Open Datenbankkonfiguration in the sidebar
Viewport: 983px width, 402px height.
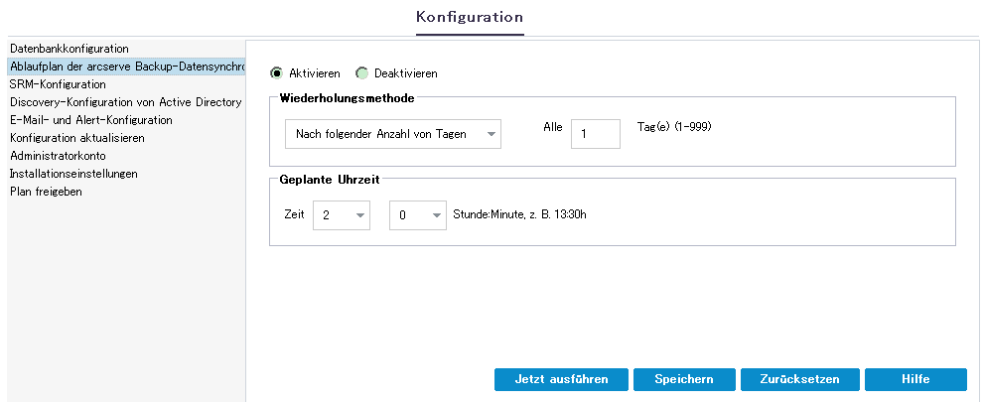click(70, 49)
